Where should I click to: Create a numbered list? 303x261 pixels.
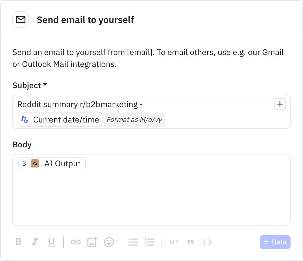point(150,242)
